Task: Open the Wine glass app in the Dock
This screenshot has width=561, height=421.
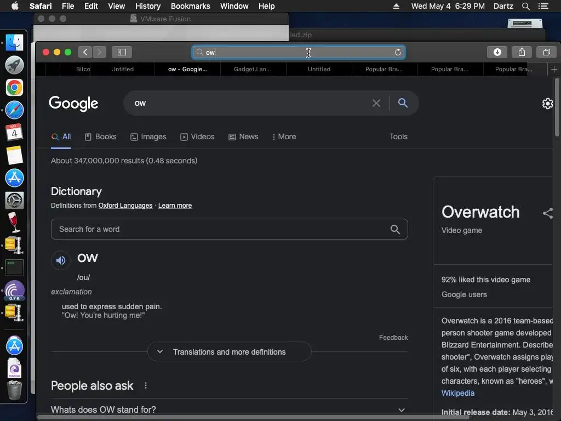Action: click(x=14, y=223)
